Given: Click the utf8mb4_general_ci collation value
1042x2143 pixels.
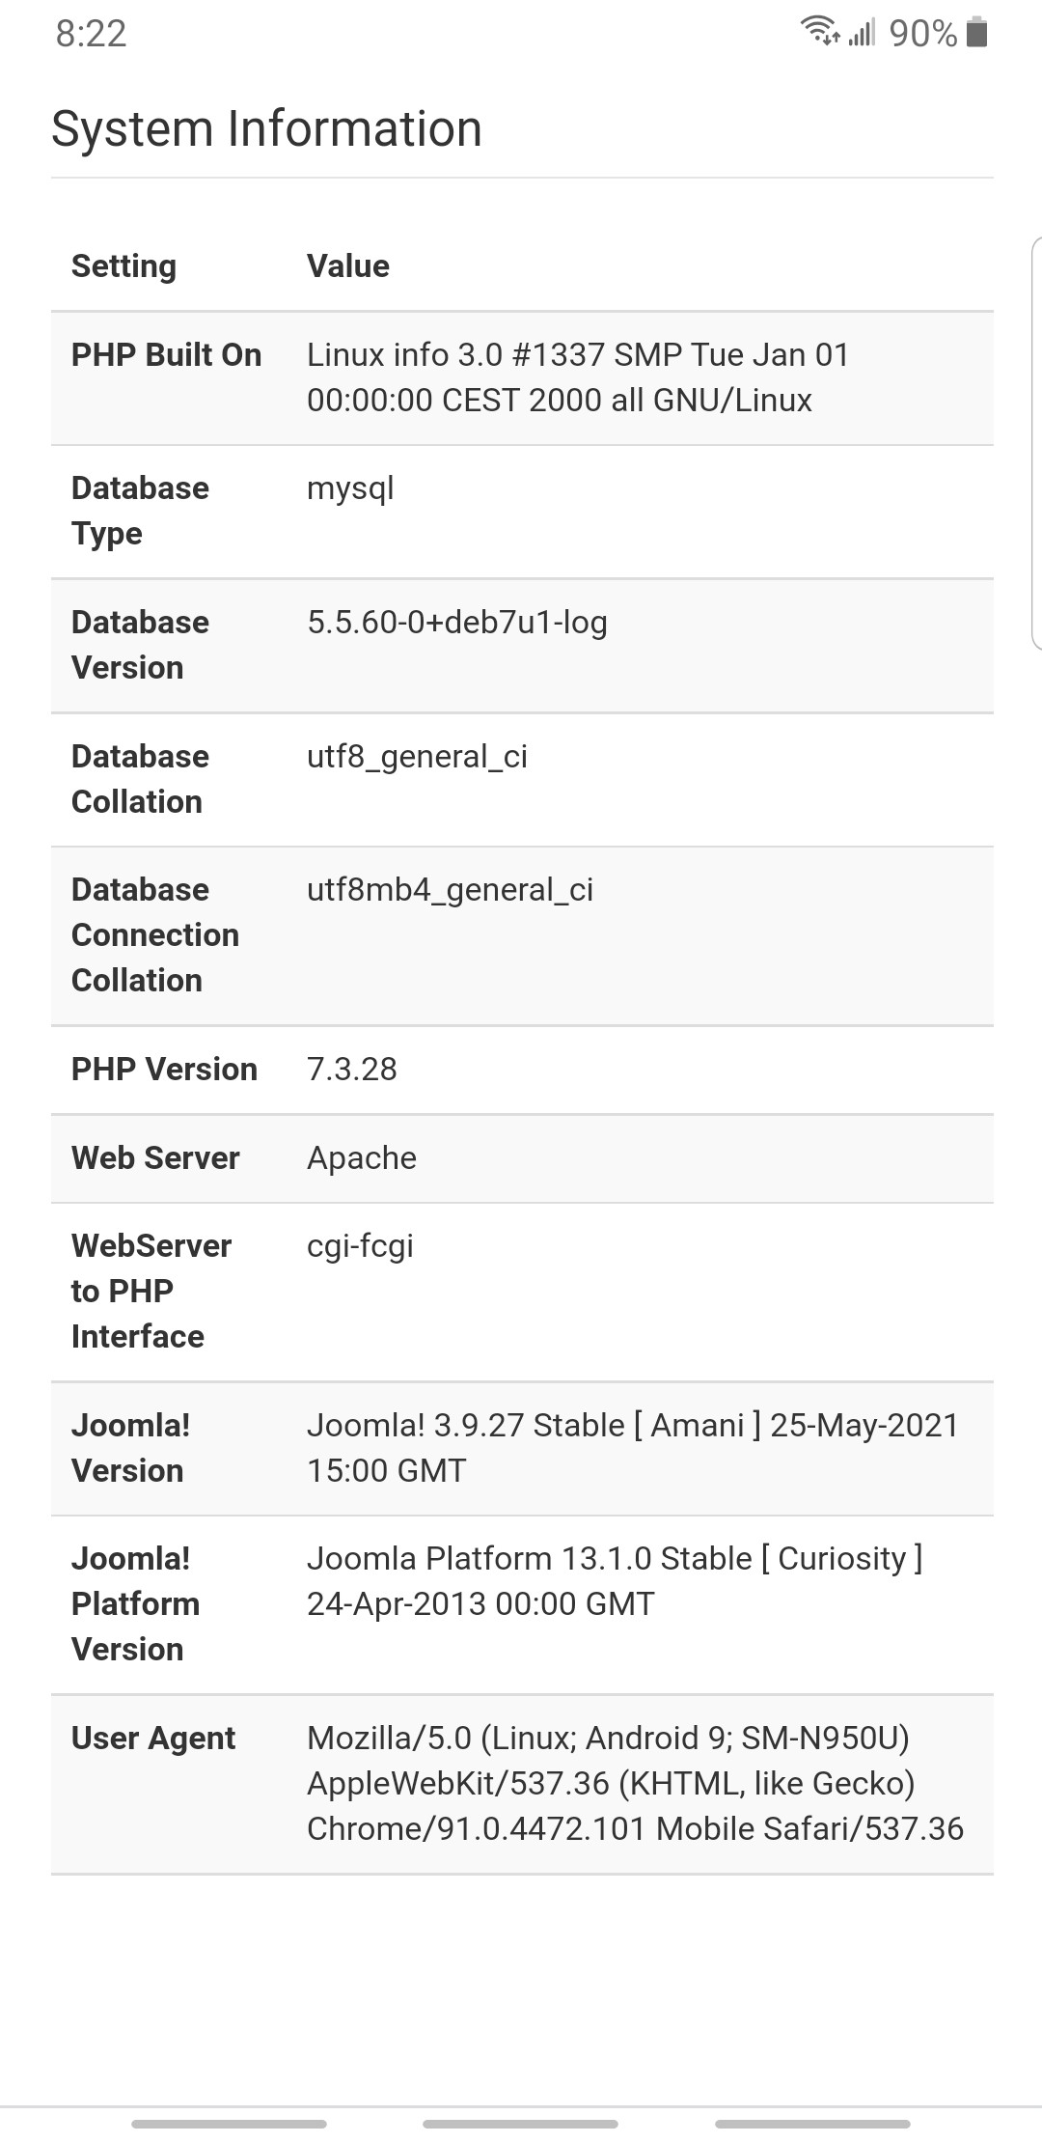Looking at the screenshot, I should [450, 890].
